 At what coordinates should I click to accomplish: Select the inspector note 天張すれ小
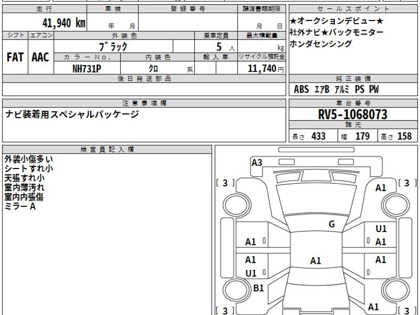[x=24, y=178]
